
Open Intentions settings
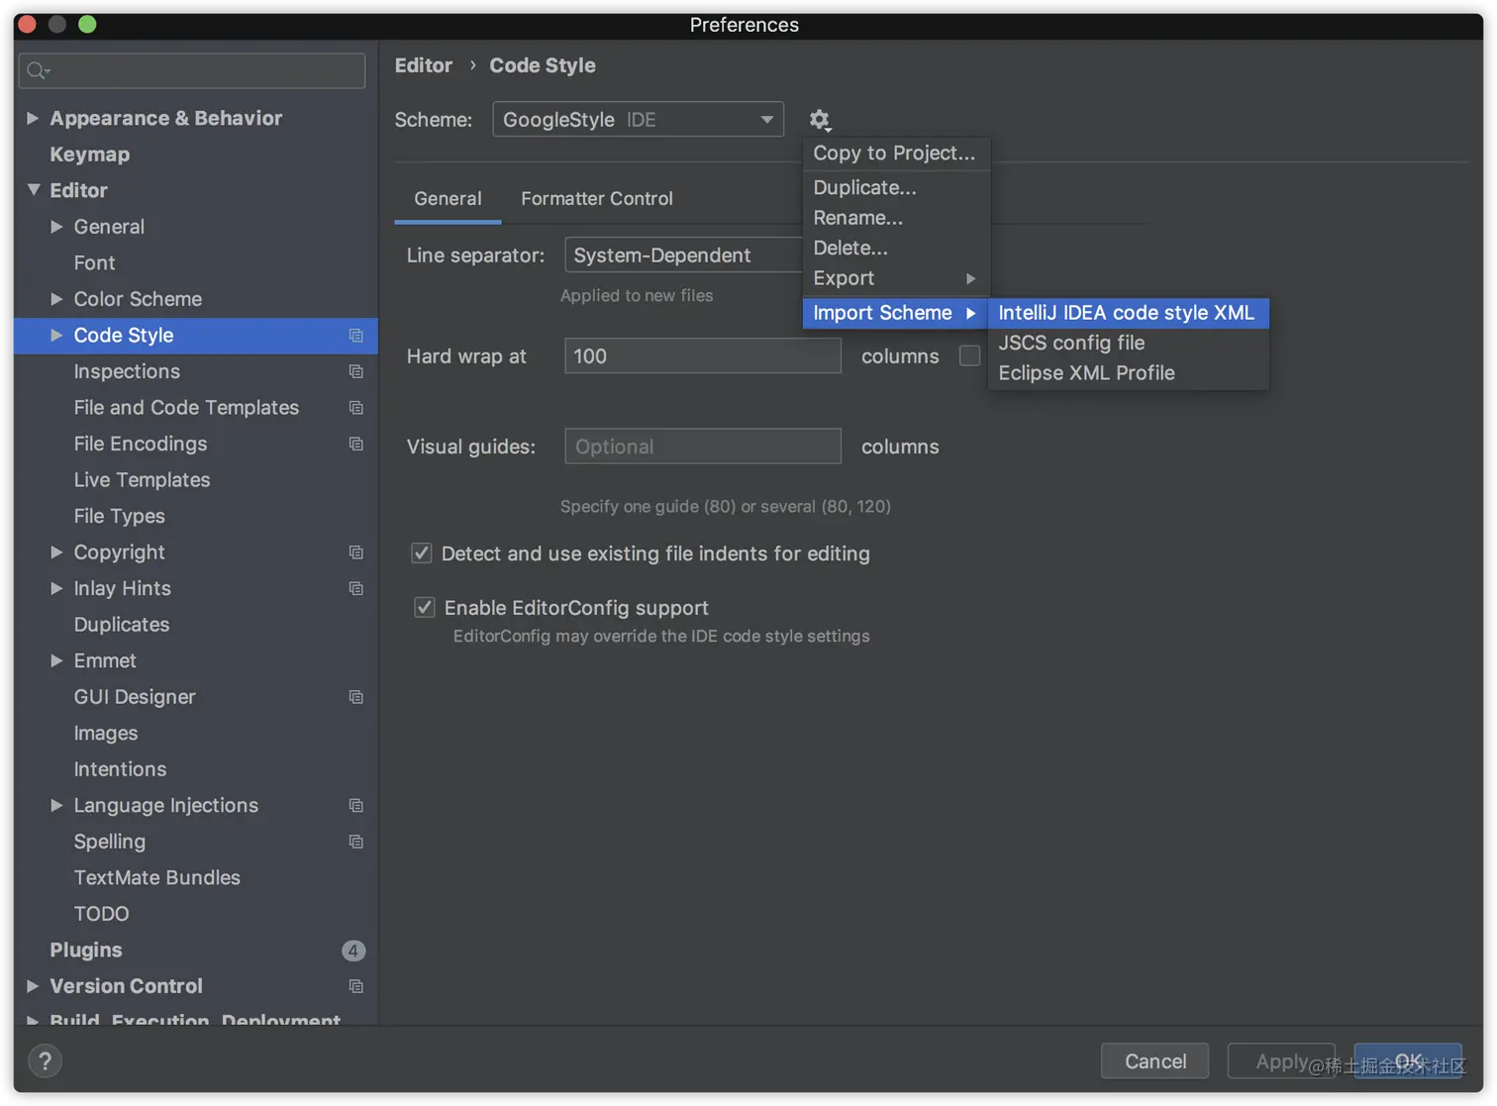click(120, 769)
